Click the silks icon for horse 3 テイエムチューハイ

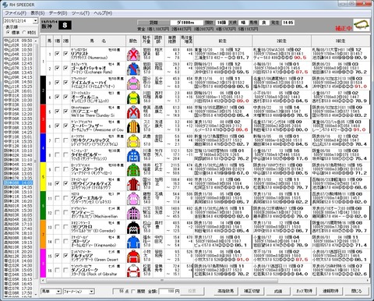tap(133, 83)
